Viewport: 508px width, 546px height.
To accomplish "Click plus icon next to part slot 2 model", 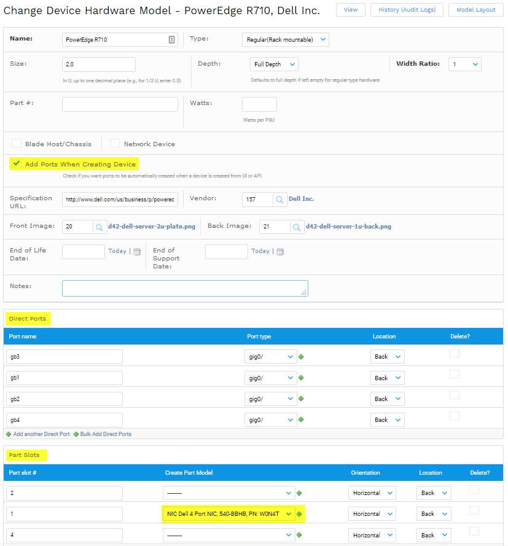I will pos(299,493).
